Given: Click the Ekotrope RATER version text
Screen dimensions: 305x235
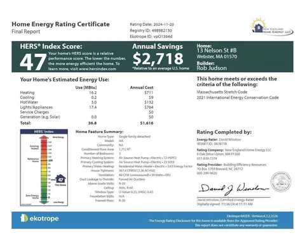Looking at the screenshot, I should (252, 216).
